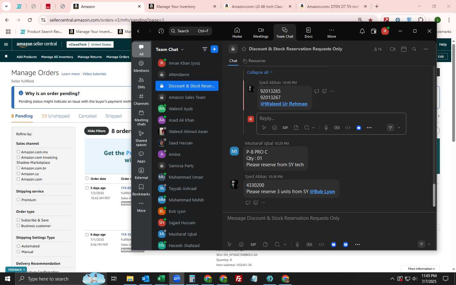Click @Bob Lyon mention link
This screenshot has width=456, height=285.
click(x=322, y=192)
